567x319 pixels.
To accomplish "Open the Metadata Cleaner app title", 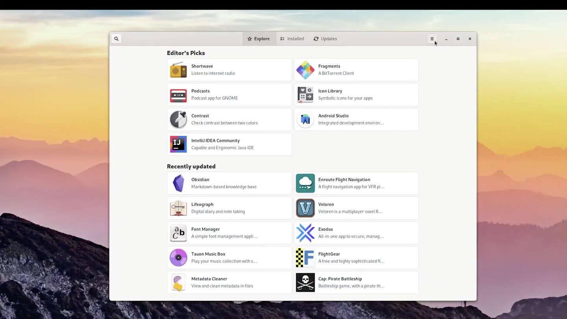I will tap(209, 279).
